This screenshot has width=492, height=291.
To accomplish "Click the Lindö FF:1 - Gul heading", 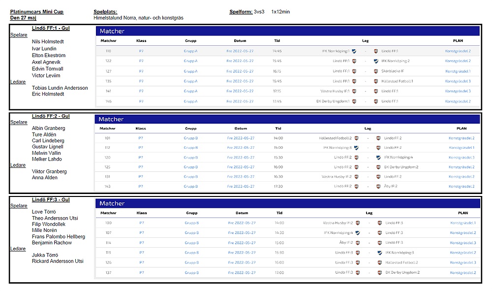I will (51, 28).
